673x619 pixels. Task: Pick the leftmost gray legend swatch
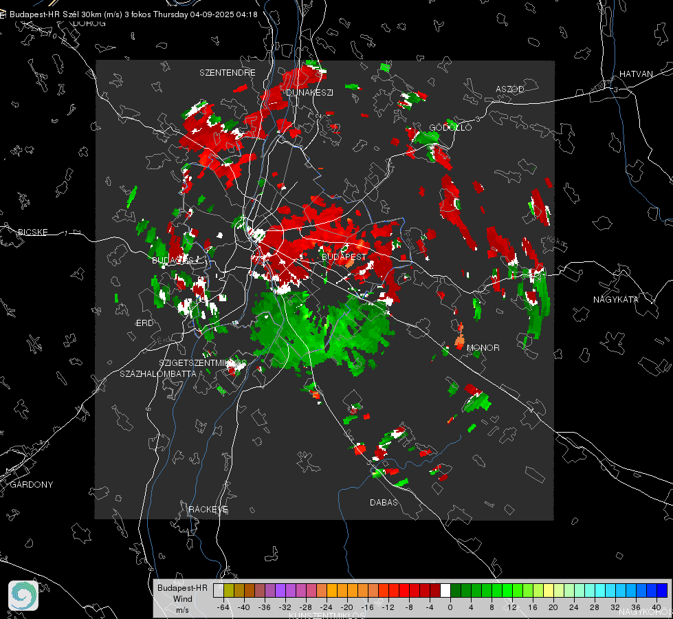click(219, 591)
